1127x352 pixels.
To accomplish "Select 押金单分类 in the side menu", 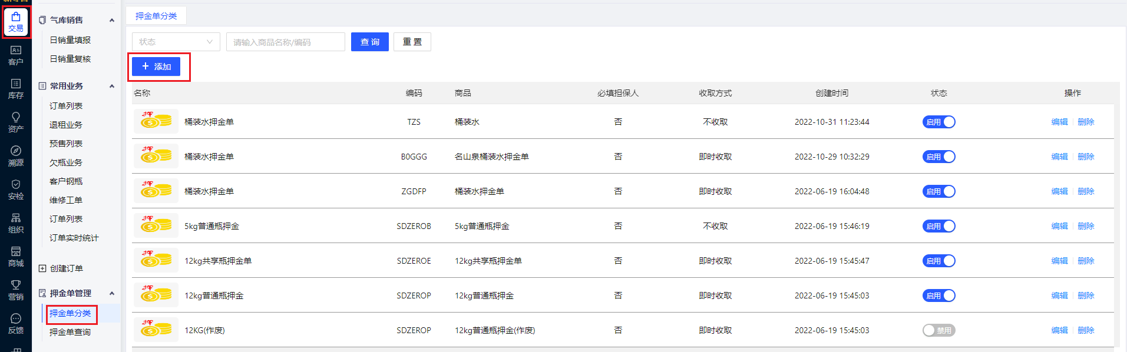I will click(x=70, y=313).
